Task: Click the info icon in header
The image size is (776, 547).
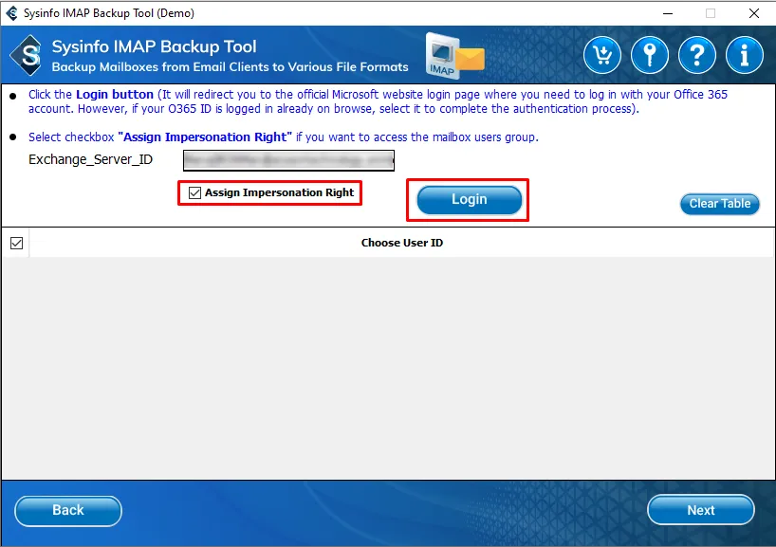Action: 745,55
